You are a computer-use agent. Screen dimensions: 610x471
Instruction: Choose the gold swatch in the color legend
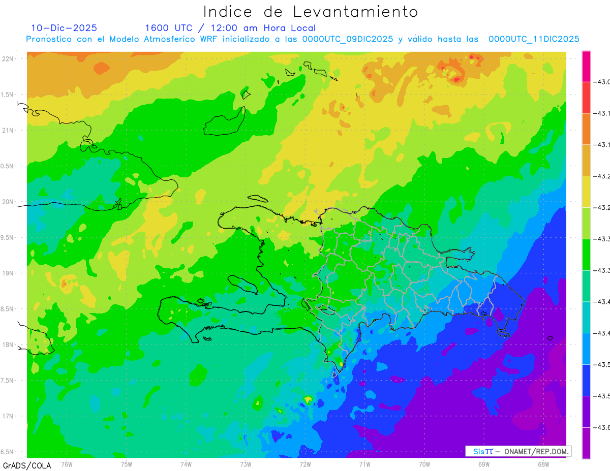[x=586, y=160]
